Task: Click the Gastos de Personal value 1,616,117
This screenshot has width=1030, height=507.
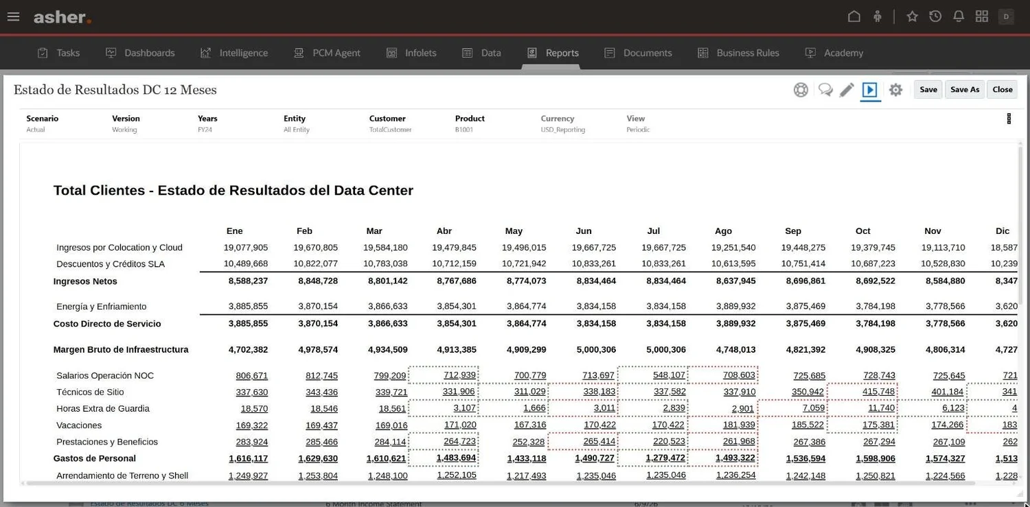Action: pyautogui.click(x=248, y=458)
